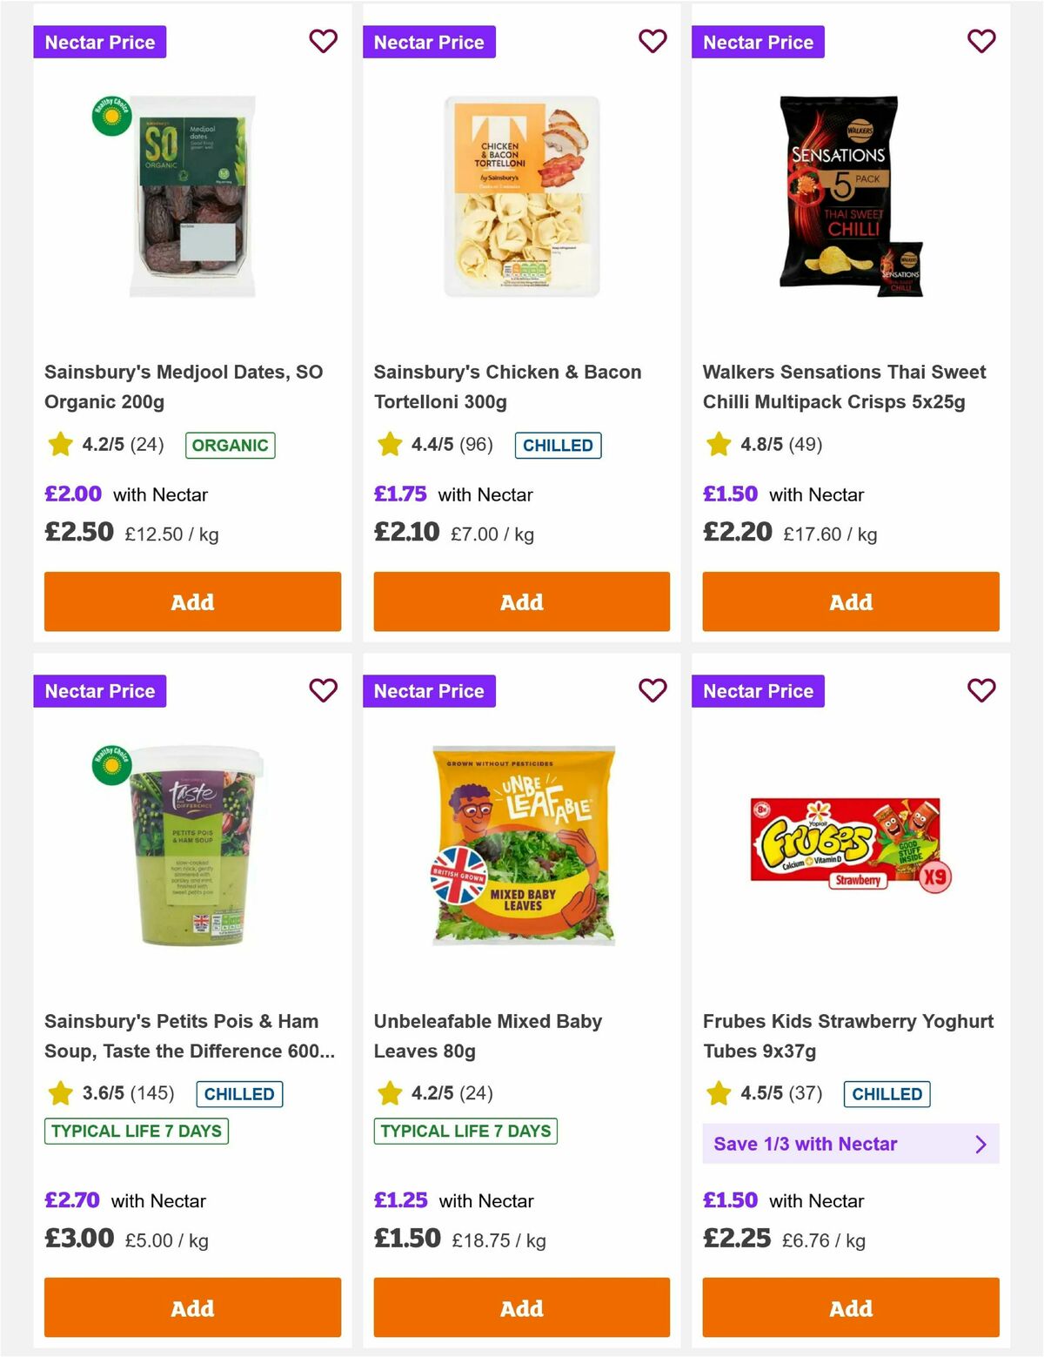Favourite the Unbeleafable Mixed Baby Leaves
The width and height of the screenshot is (1044, 1357).
pyautogui.click(x=652, y=690)
